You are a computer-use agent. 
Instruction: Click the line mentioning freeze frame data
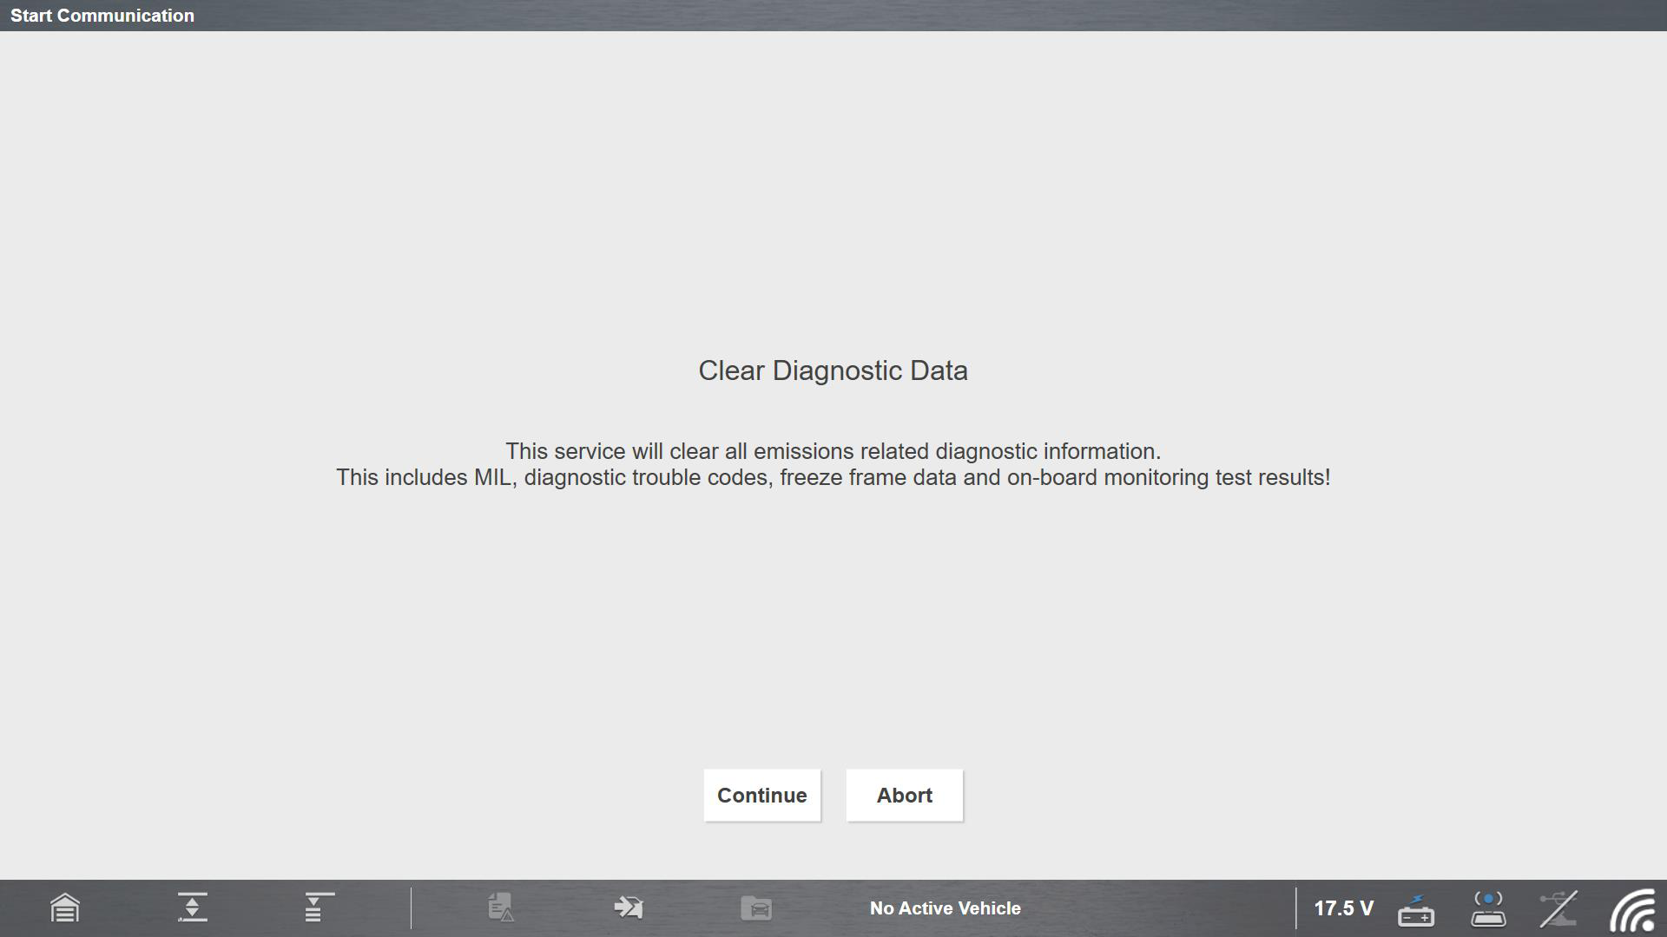tap(833, 477)
